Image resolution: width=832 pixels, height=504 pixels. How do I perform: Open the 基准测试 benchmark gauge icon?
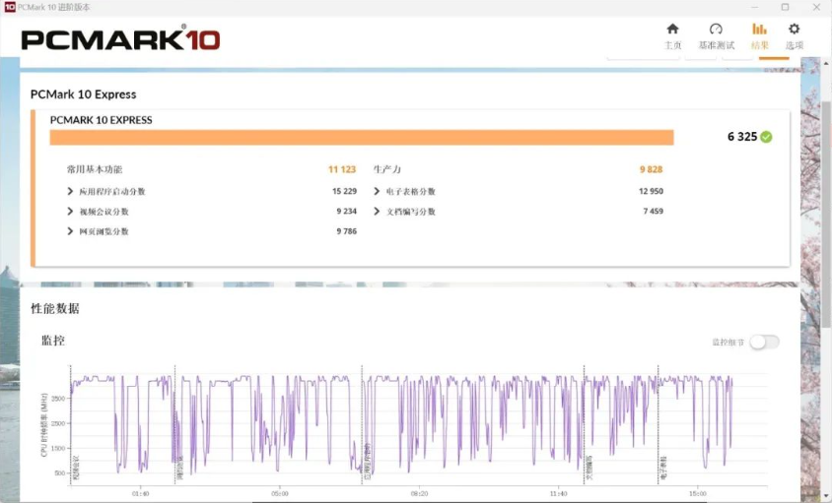pyautogui.click(x=716, y=29)
